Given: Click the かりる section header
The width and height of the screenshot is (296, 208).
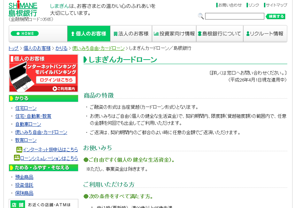Looking at the screenshot, I should (x=44, y=99).
